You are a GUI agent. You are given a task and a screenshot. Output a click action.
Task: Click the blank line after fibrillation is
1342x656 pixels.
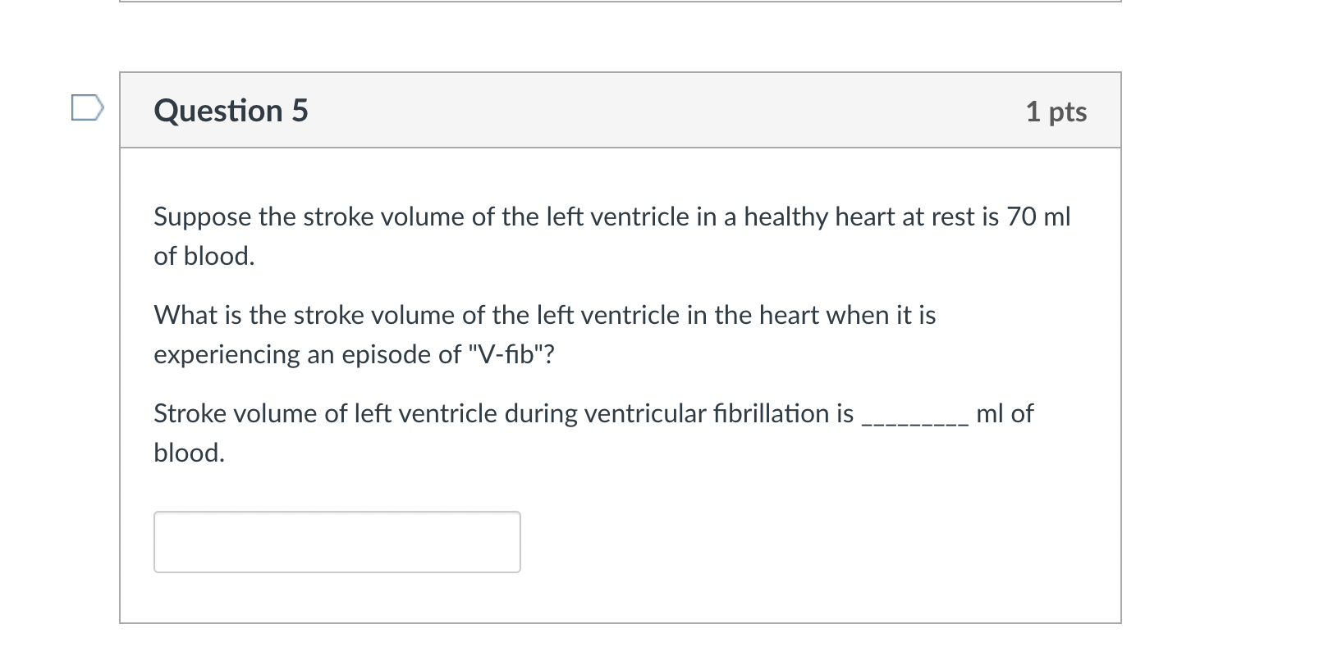[914, 420]
